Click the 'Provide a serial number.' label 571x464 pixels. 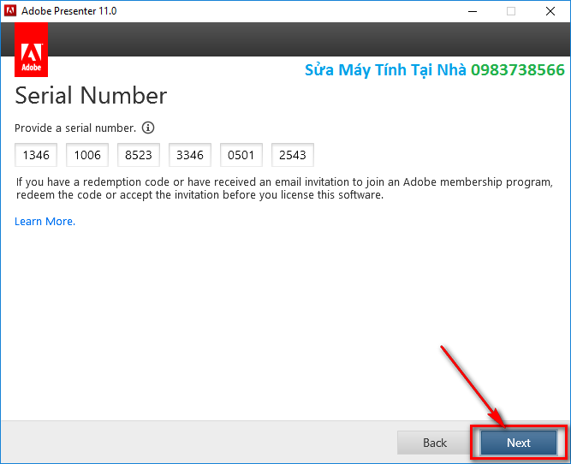tap(75, 128)
